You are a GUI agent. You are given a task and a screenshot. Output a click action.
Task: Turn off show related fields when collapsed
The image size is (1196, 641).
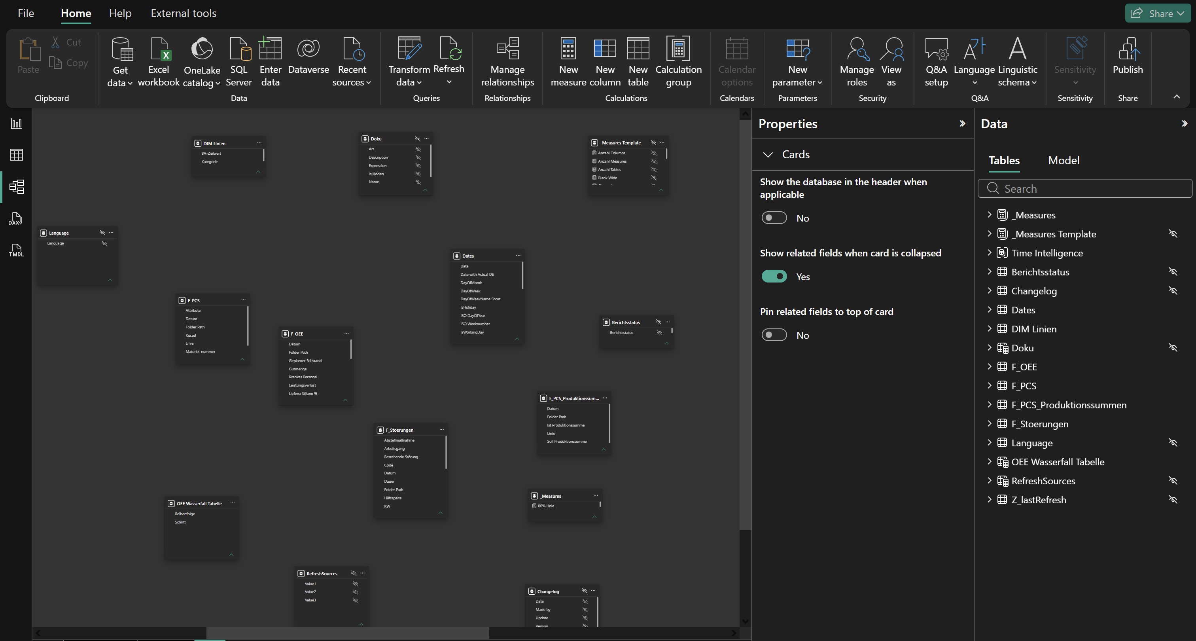774,276
